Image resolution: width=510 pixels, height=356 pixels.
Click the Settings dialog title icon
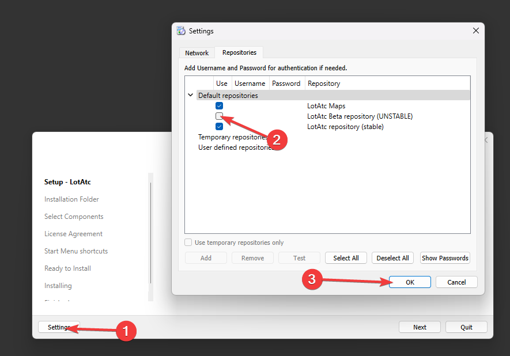click(x=181, y=31)
